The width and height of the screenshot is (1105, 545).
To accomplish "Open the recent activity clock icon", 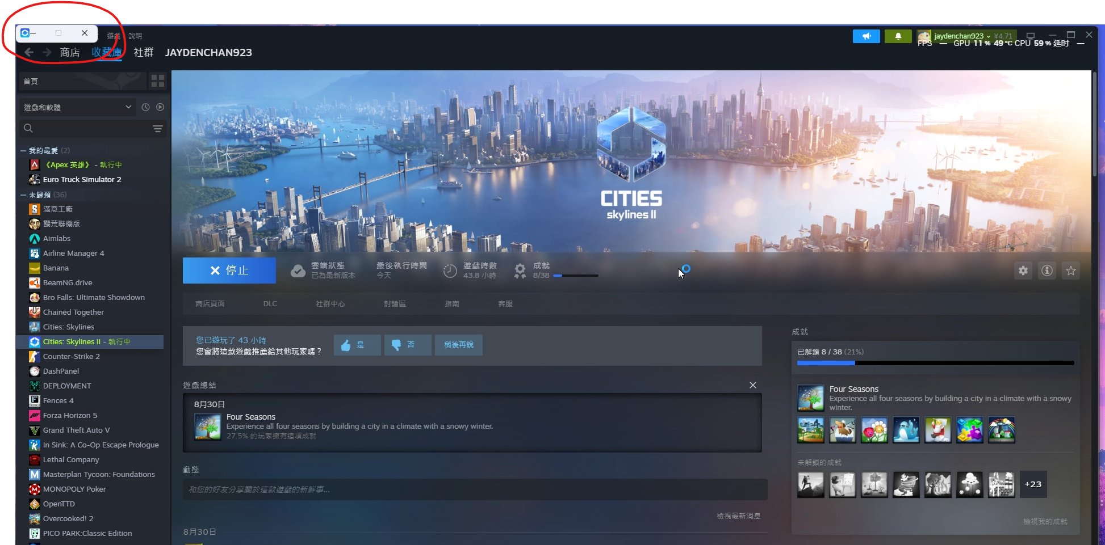I will pos(145,107).
